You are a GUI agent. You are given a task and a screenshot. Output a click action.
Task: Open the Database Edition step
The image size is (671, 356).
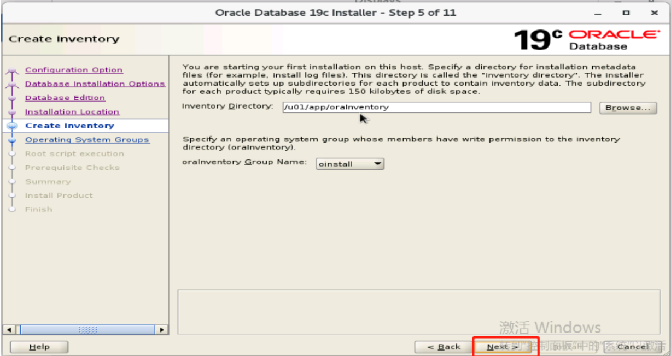(65, 98)
